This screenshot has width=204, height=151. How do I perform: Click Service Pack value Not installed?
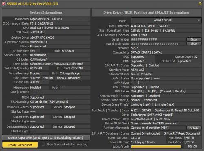(x=38, y=55)
